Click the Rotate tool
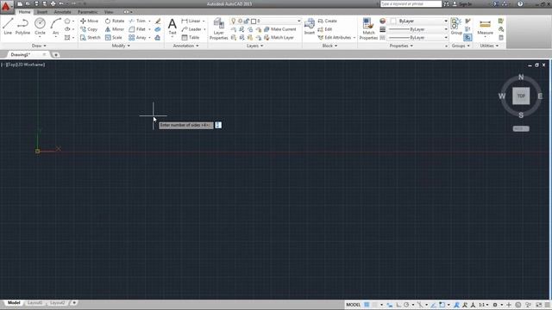552x310 pixels. click(115, 21)
